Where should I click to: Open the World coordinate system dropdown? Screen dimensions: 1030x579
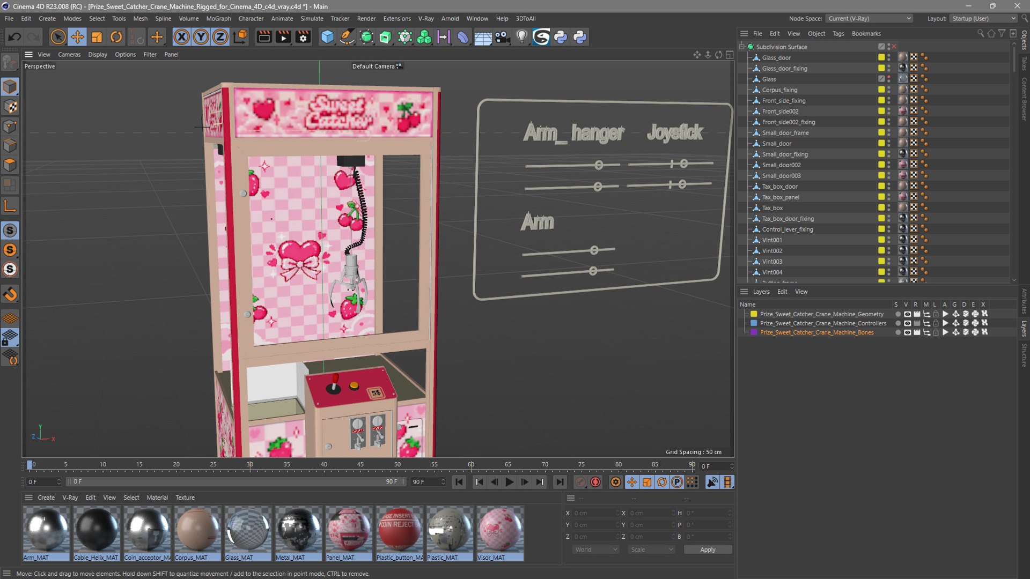(595, 550)
